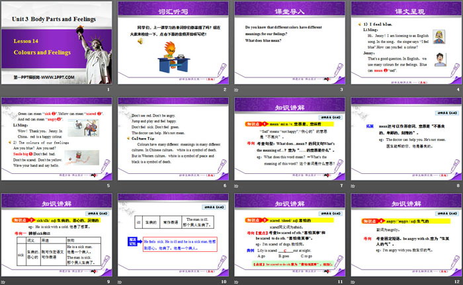Click slide number 1 label

(x=108, y=89)
